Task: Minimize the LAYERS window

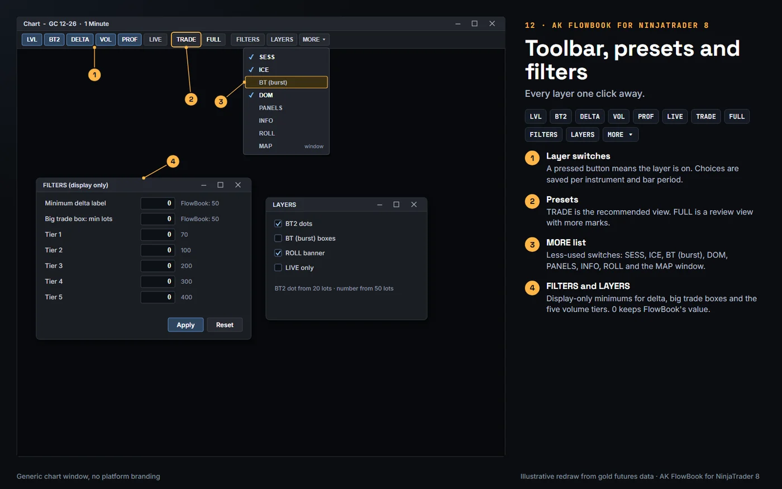Action: click(380, 205)
